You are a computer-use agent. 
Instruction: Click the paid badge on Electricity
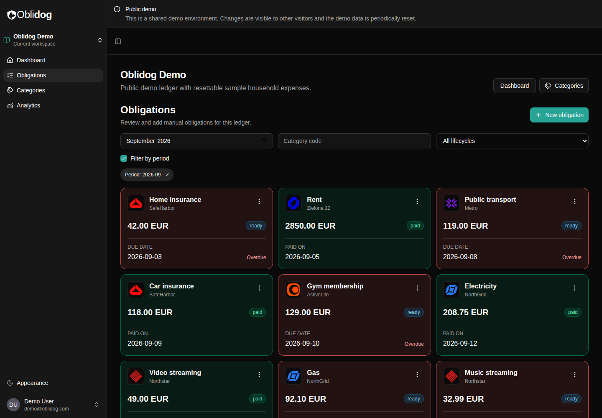(573, 312)
